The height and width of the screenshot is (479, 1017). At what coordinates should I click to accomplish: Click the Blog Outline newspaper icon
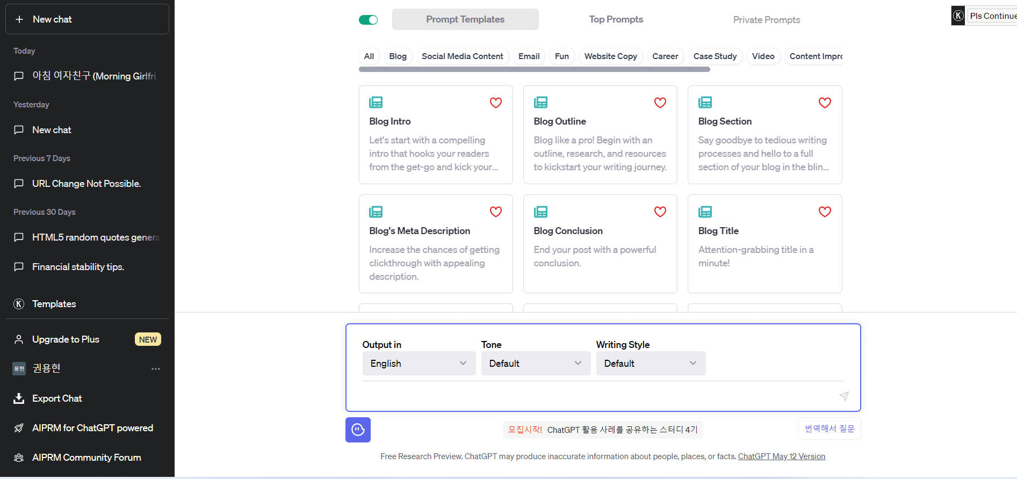pos(540,102)
